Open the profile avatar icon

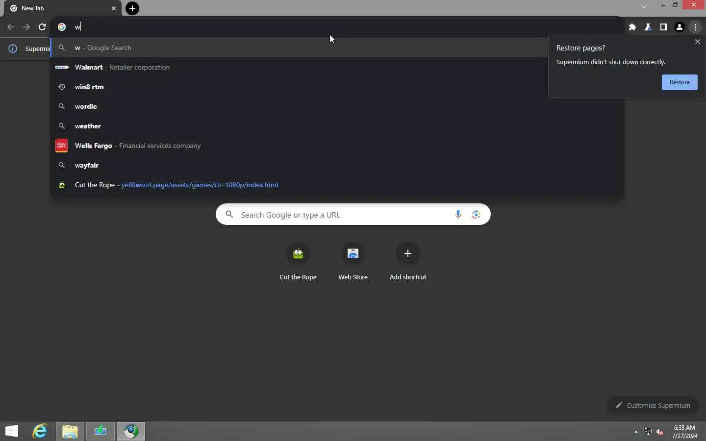coord(680,27)
